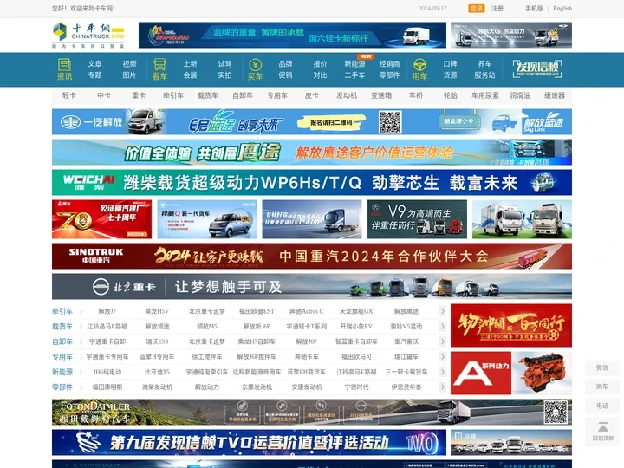This screenshot has height=468, width=624.
Task: Open the 看车 truck icon section
Action: coord(159,69)
